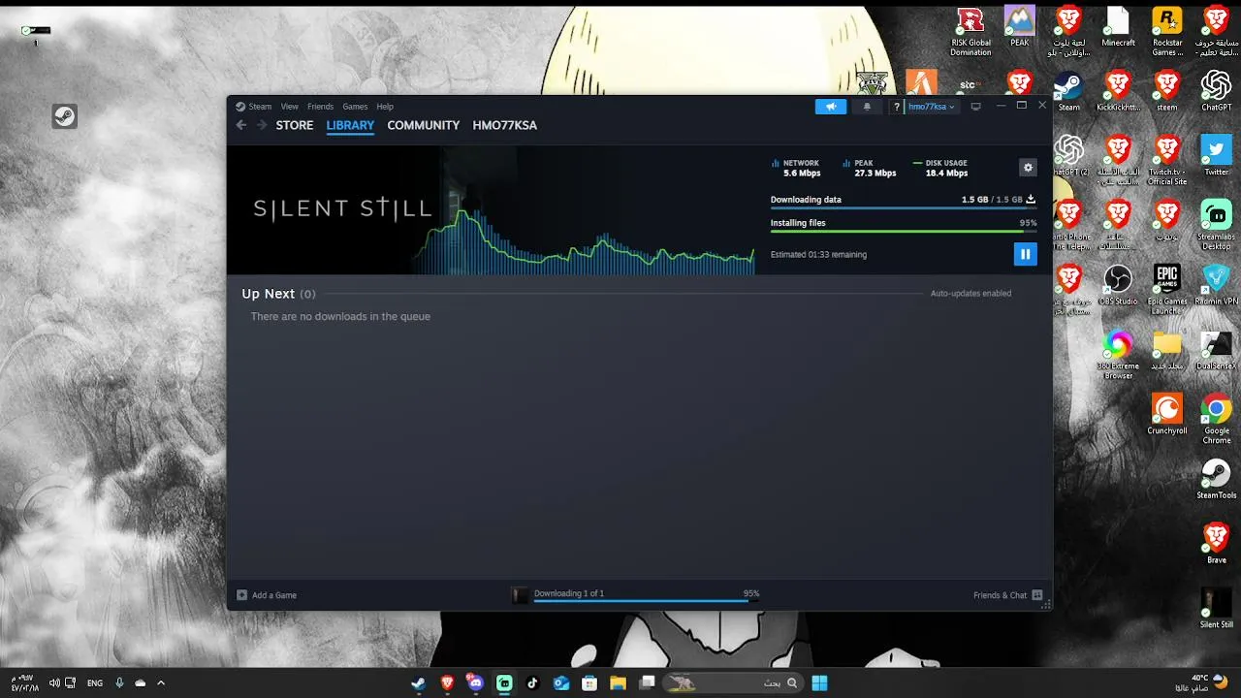
Task: Open the Steam desktop shortcut
Action: pyautogui.click(x=1068, y=91)
